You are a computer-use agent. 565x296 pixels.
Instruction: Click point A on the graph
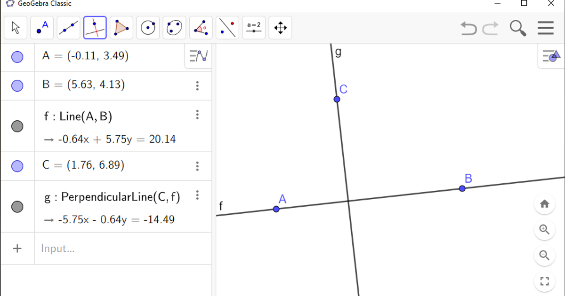(x=276, y=209)
